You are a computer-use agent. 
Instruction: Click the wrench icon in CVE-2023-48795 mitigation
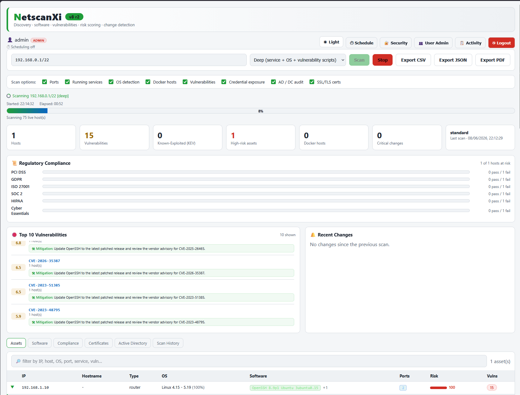tap(33, 322)
